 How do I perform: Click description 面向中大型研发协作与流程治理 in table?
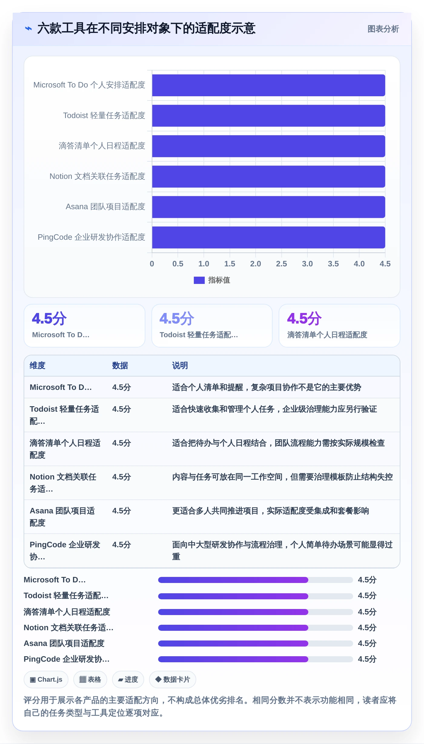tap(283, 551)
